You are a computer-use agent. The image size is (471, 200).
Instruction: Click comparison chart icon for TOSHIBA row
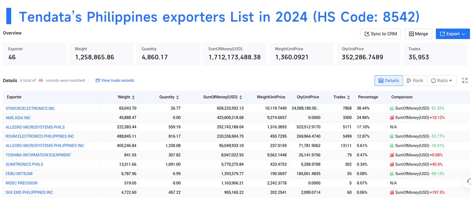392,155
